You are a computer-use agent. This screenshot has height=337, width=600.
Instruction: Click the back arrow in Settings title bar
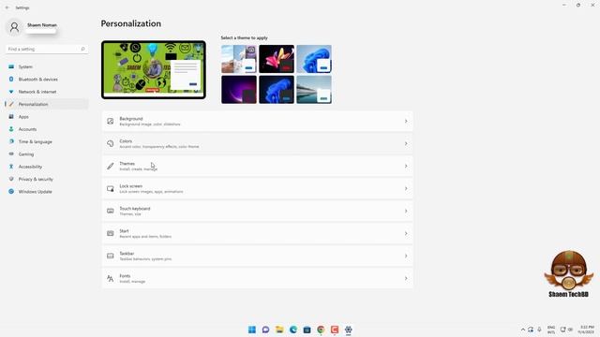pos(7,7)
